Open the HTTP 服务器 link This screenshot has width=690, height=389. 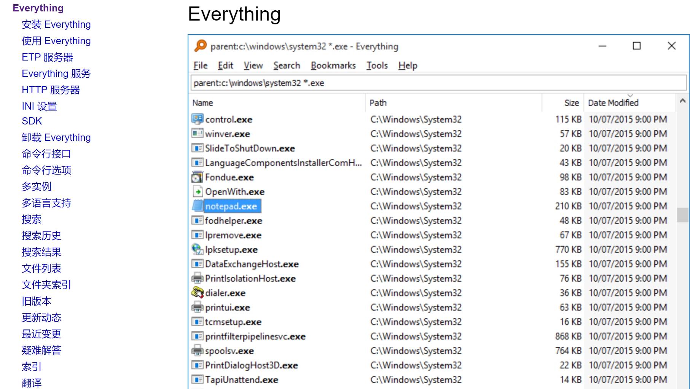coord(51,90)
